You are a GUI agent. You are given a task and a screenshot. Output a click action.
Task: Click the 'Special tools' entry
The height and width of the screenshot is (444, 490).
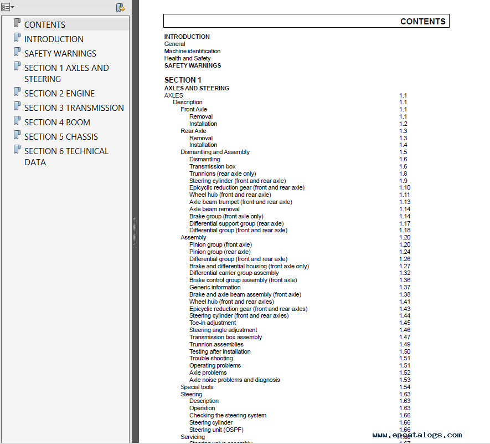coord(197,387)
